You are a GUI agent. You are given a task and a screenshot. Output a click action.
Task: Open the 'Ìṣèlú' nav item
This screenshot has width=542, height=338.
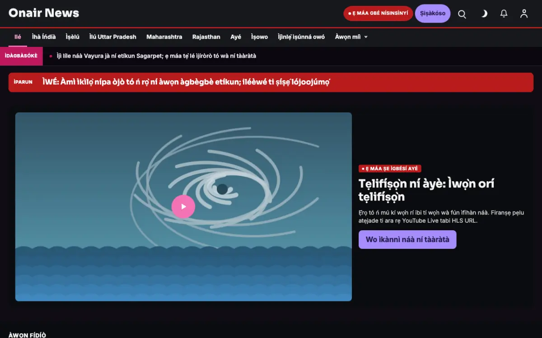(x=72, y=37)
